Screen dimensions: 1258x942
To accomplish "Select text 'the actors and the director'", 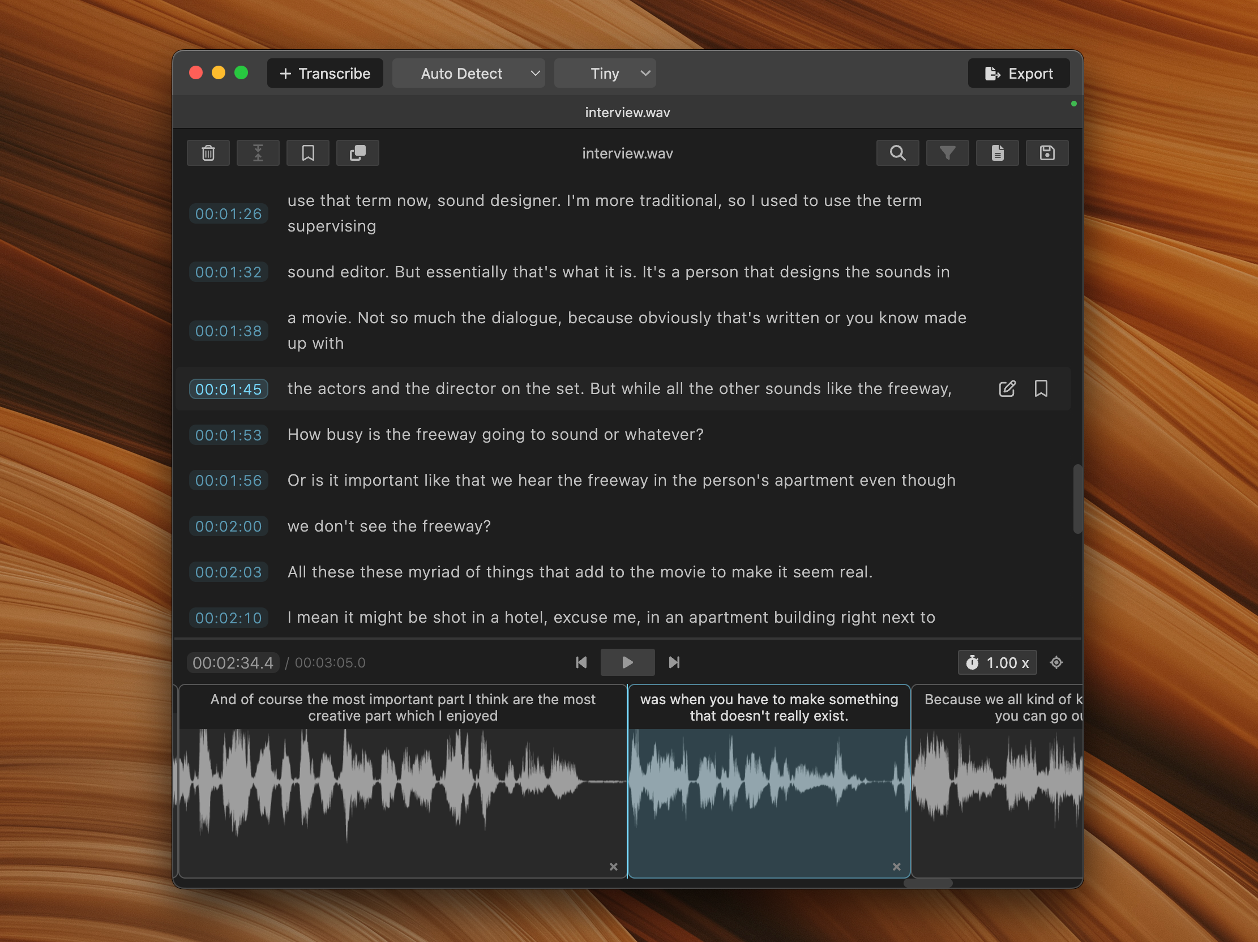I will (x=392, y=388).
